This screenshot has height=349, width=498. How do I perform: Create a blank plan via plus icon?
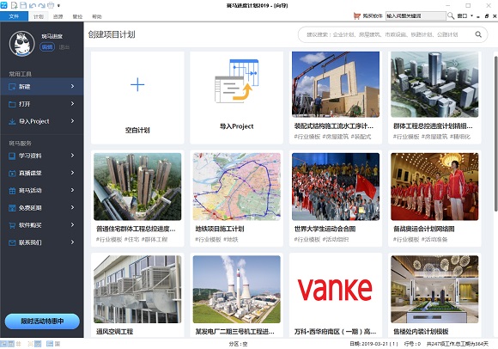[x=137, y=84]
